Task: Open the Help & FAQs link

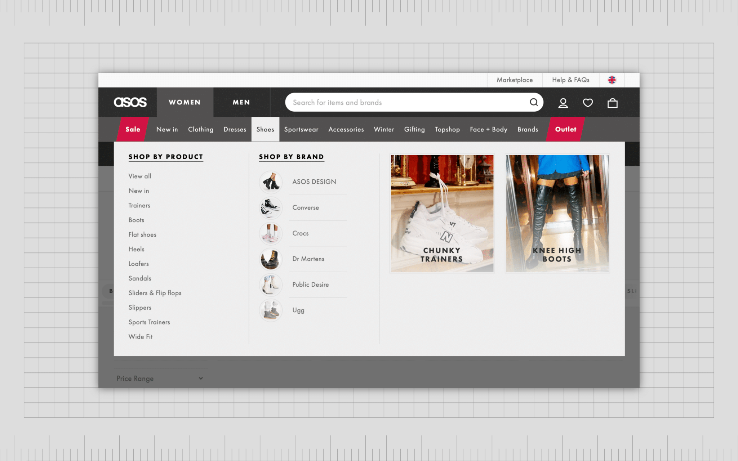Action: pyautogui.click(x=571, y=80)
